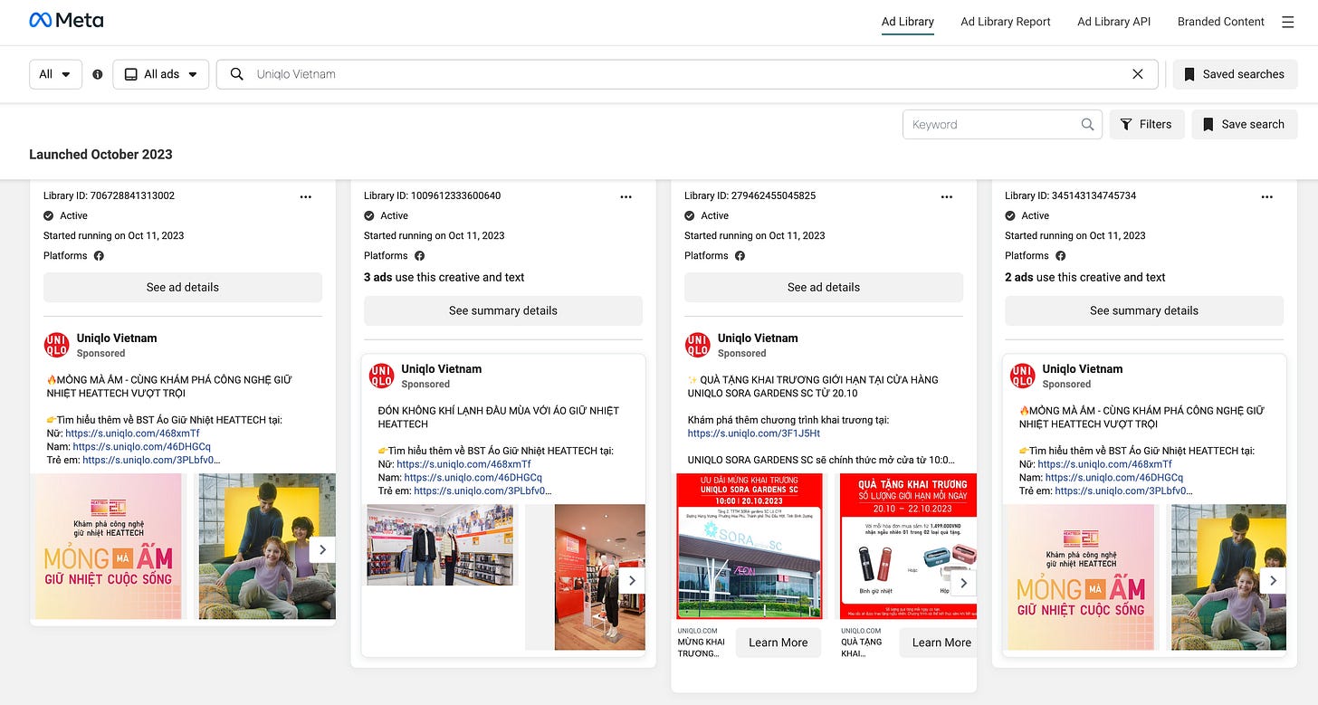Advance carousel arrow in fourth ad card
This screenshot has height=705, width=1318.
[x=1273, y=580]
